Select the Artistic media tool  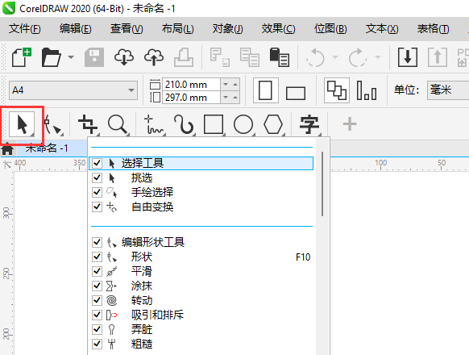[x=184, y=124]
